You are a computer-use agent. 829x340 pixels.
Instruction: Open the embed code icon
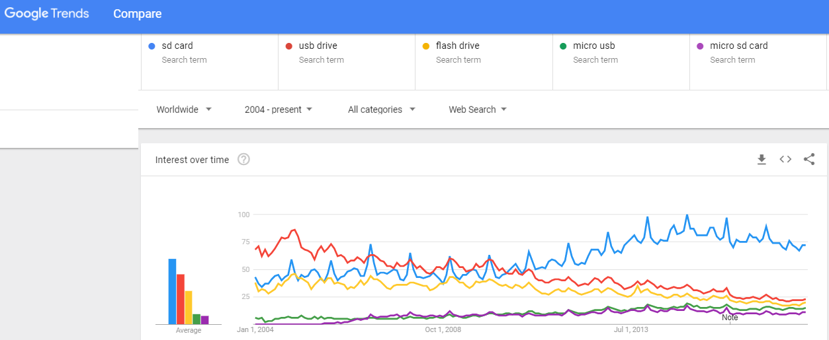click(785, 159)
